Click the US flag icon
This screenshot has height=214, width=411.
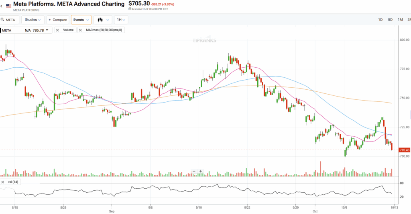click(8, 6)
